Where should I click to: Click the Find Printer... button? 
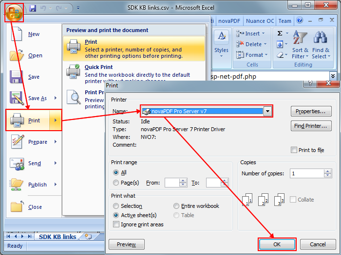click(311, 126)
